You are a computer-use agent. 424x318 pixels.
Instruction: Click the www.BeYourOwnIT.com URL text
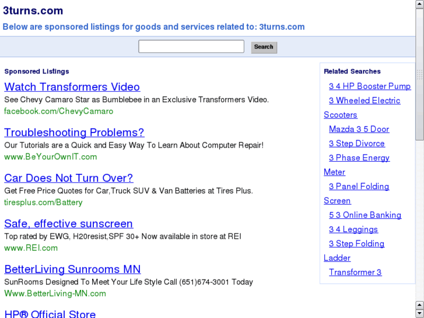tap(51, 157)
